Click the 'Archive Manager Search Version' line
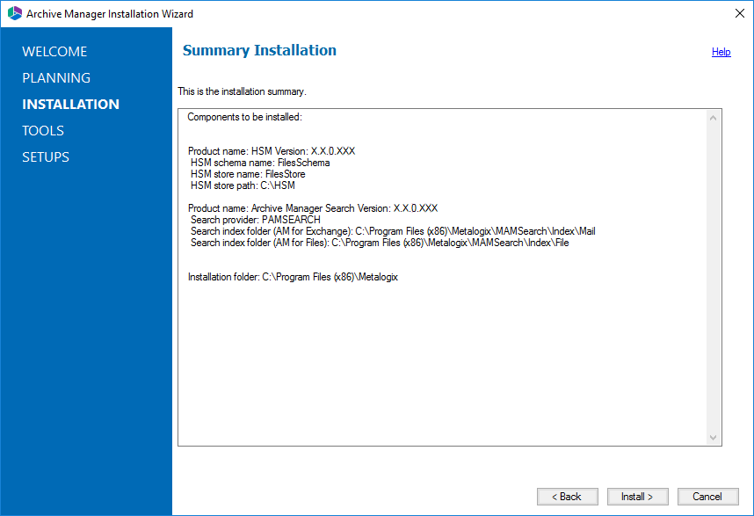 point(313,208)
